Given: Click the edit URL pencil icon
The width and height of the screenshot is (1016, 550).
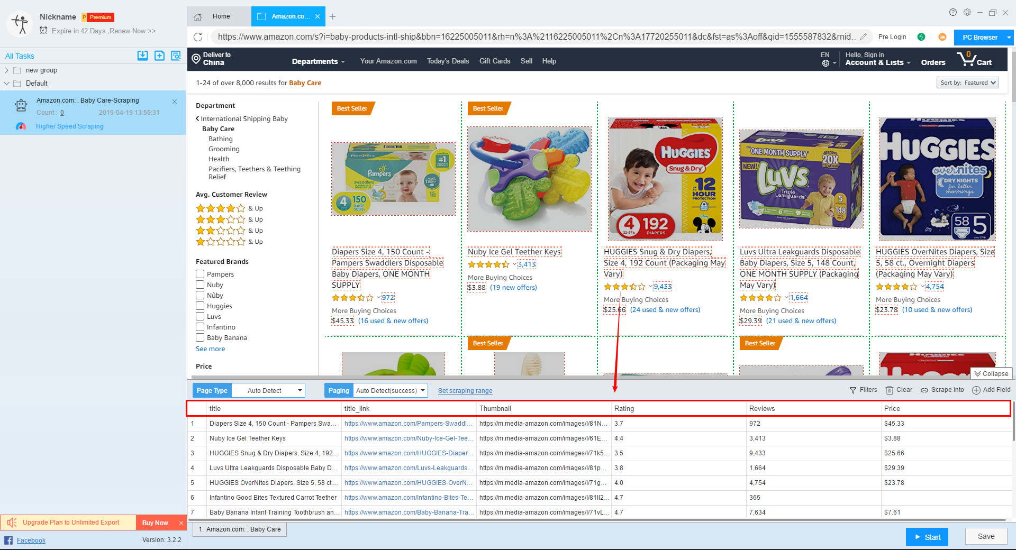Looking at the screenshot, I should pos(863,37).
